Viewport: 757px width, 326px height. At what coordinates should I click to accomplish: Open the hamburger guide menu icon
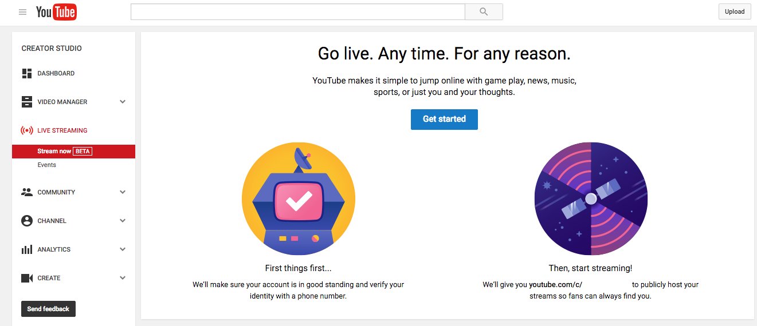click(x=23, y=12)
